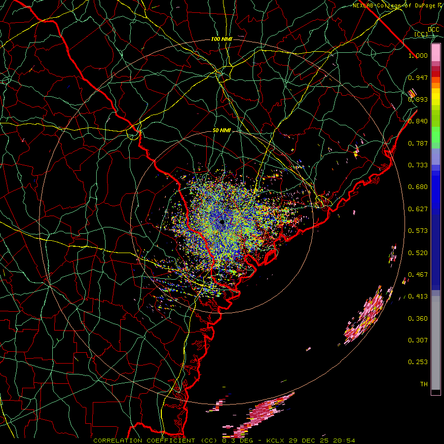
Task: Click the 0.893 legend value
Action: [418, 99]
